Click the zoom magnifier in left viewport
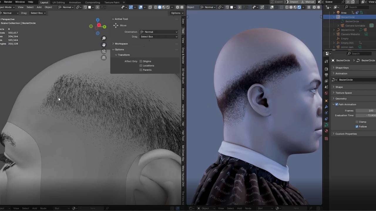This screenshot has height=211, width=376. point(104,38)
